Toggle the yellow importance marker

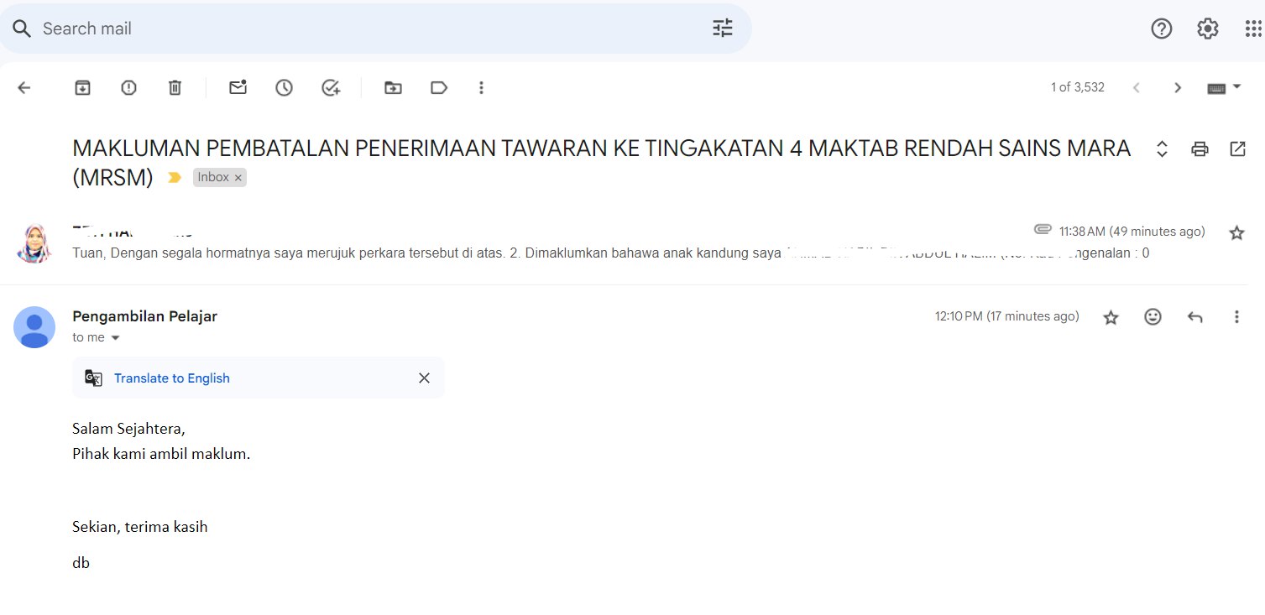click(175, 178)
